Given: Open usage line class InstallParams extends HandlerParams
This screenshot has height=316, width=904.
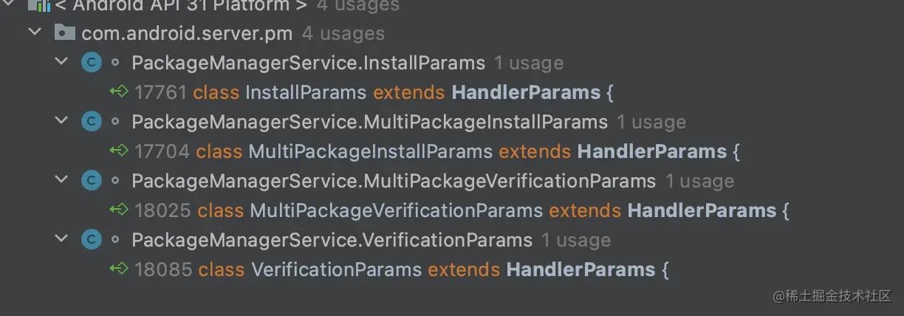Looking at the screenshot, I should (362, 92).
